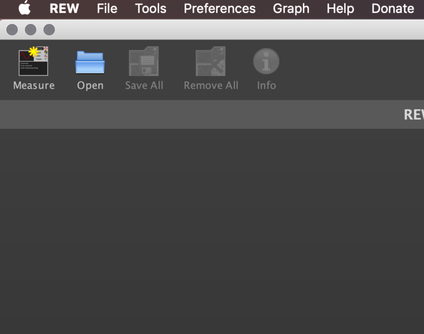Open the Help menu
The image size is (424, 334).
point(340,8)
